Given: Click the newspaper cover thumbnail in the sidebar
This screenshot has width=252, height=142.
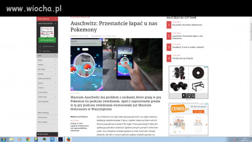Looking at the screenshot, I should tap(47, 32).
